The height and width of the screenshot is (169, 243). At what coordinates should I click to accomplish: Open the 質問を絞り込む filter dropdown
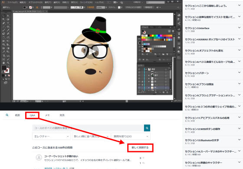131,136
